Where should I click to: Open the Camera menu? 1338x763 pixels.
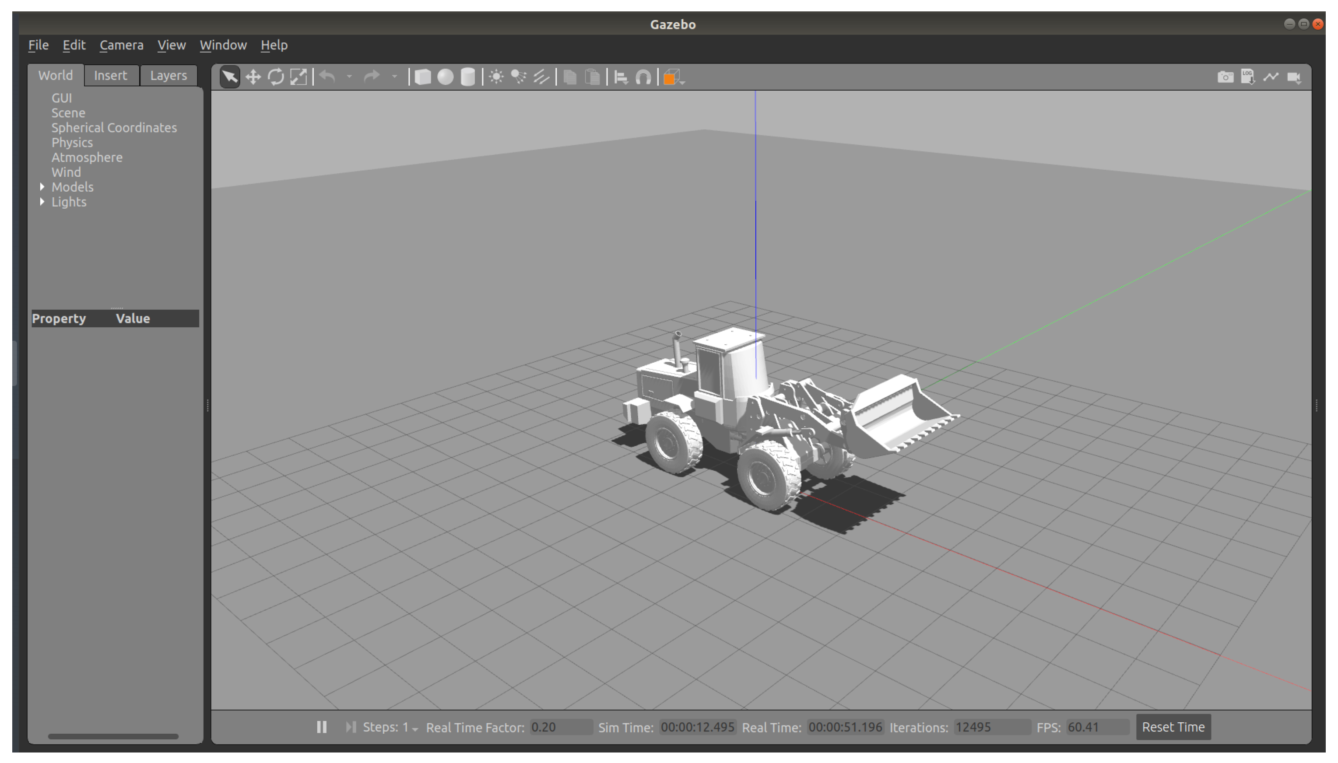click(121, 45)
